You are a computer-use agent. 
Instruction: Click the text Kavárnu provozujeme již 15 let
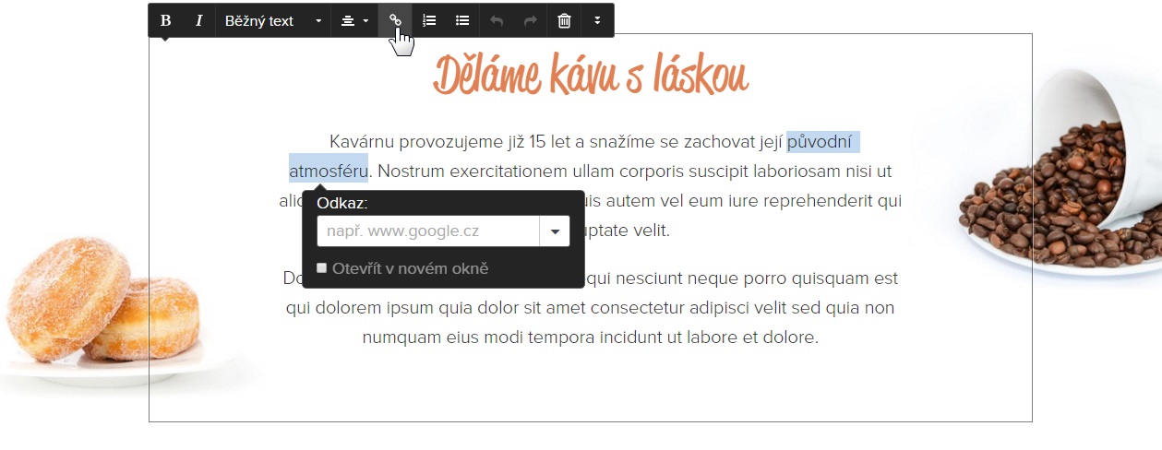(437, 142)
